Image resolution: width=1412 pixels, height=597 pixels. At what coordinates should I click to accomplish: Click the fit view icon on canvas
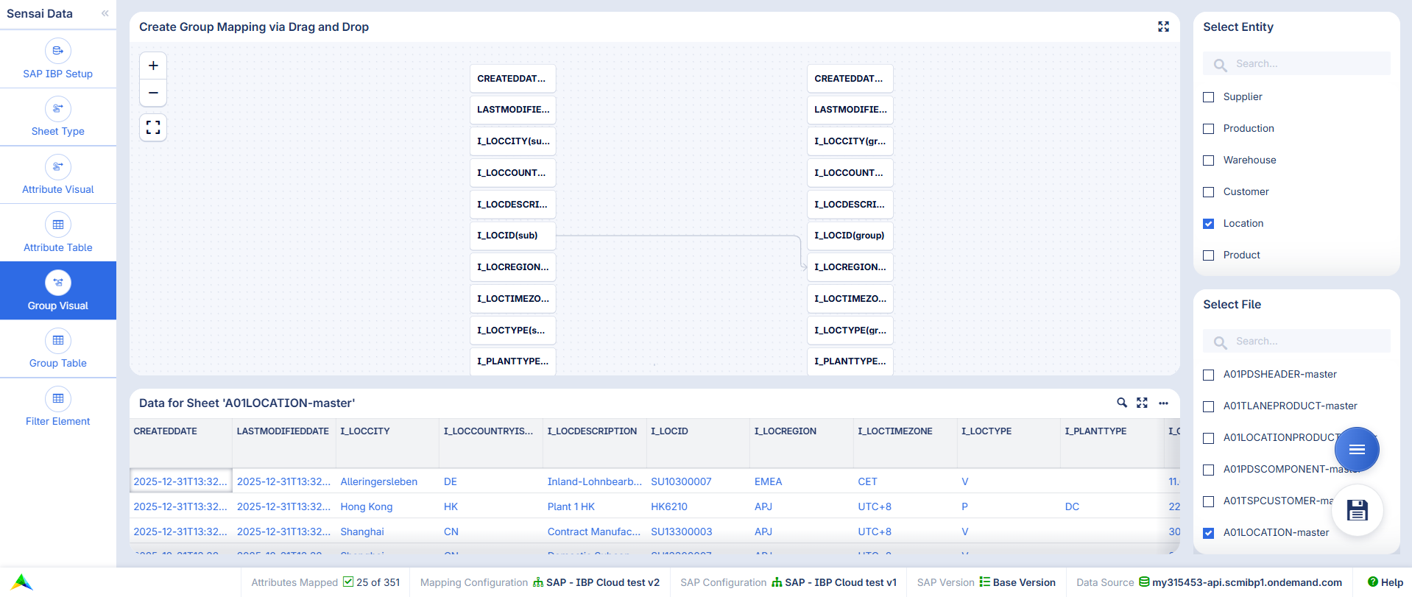(x=153, y=128)
